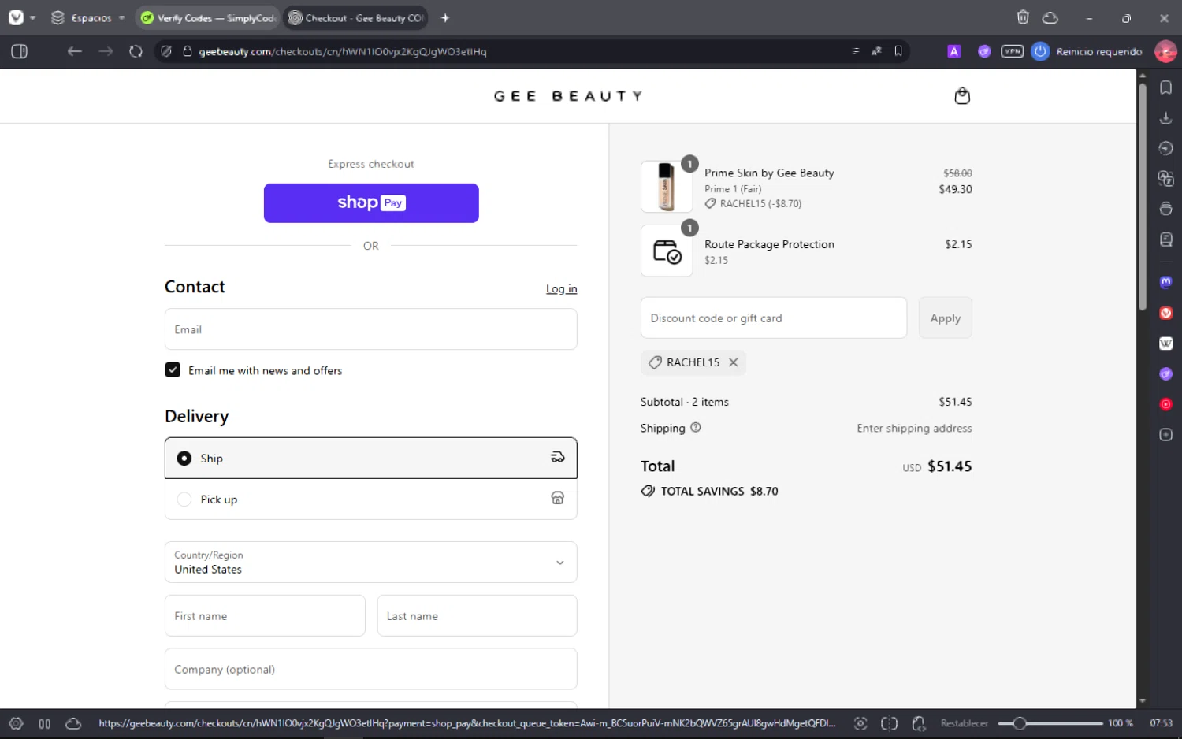
Task: Uncheck Email me with news and offers
Action: click(173, 370)
